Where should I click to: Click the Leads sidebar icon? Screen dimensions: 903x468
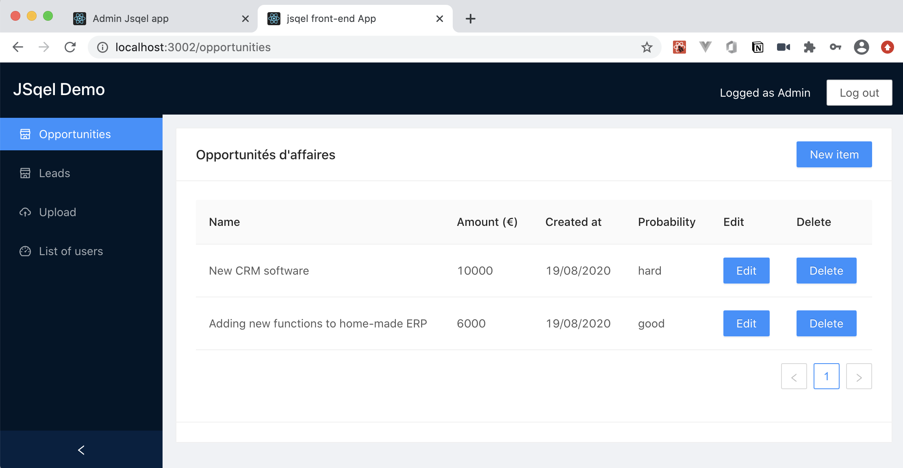pos(25,173)
